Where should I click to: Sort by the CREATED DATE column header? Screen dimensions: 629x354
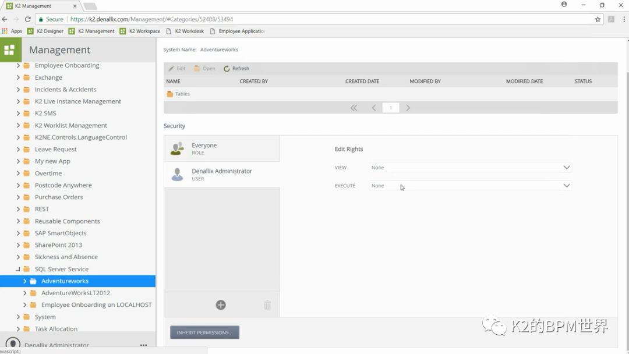tap(362, 82)
